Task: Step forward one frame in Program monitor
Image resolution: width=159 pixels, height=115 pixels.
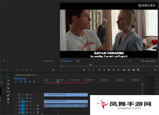Action: (x=114, y=70)
